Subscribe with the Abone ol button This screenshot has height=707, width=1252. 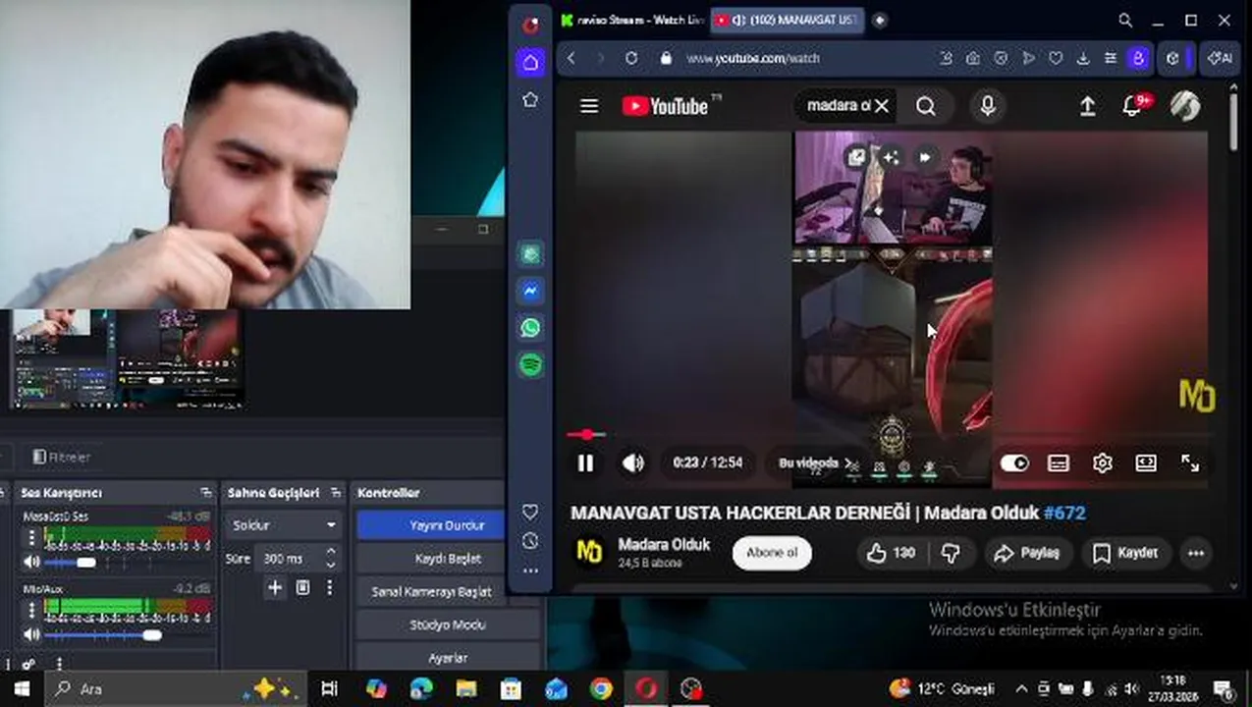[772, 553]
